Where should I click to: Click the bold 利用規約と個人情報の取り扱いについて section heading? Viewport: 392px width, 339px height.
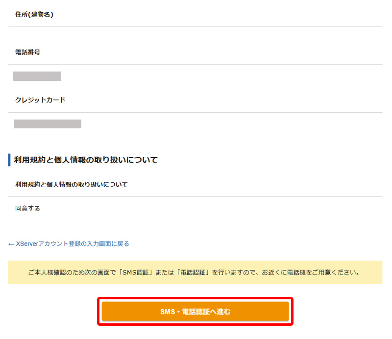click(86, 160)
